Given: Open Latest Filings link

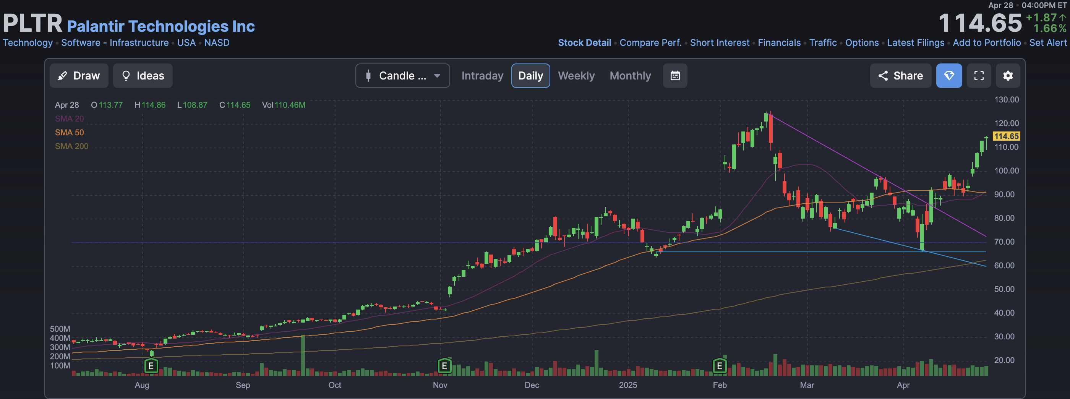Looking at the screenshot, I should [x=916, y=43].
